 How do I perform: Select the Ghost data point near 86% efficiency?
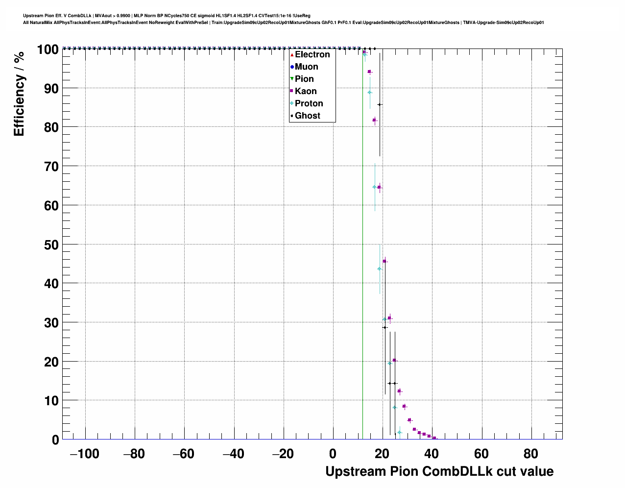click(380, 104)
